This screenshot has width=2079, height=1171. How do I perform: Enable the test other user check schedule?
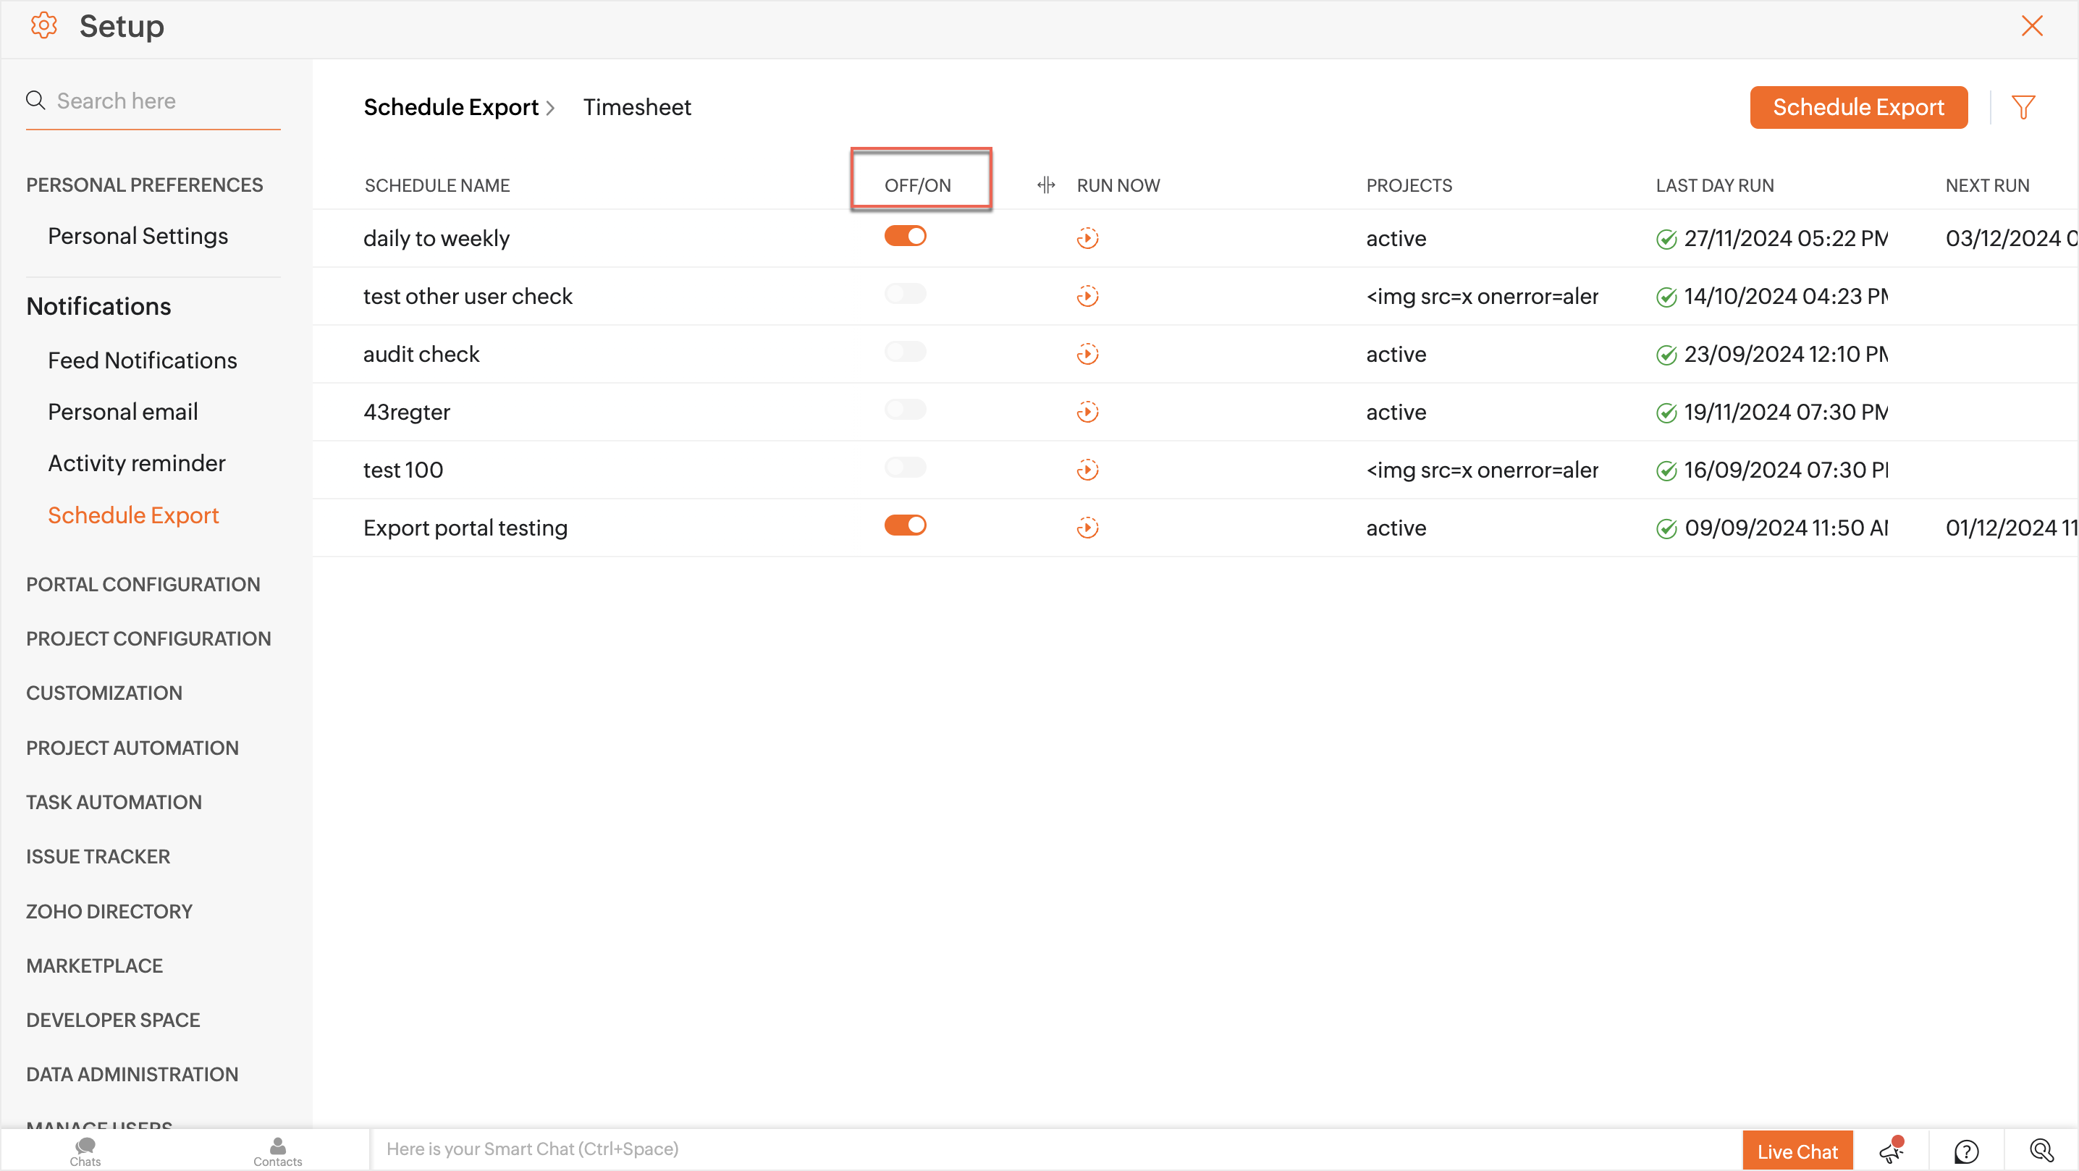coord(905,294)
